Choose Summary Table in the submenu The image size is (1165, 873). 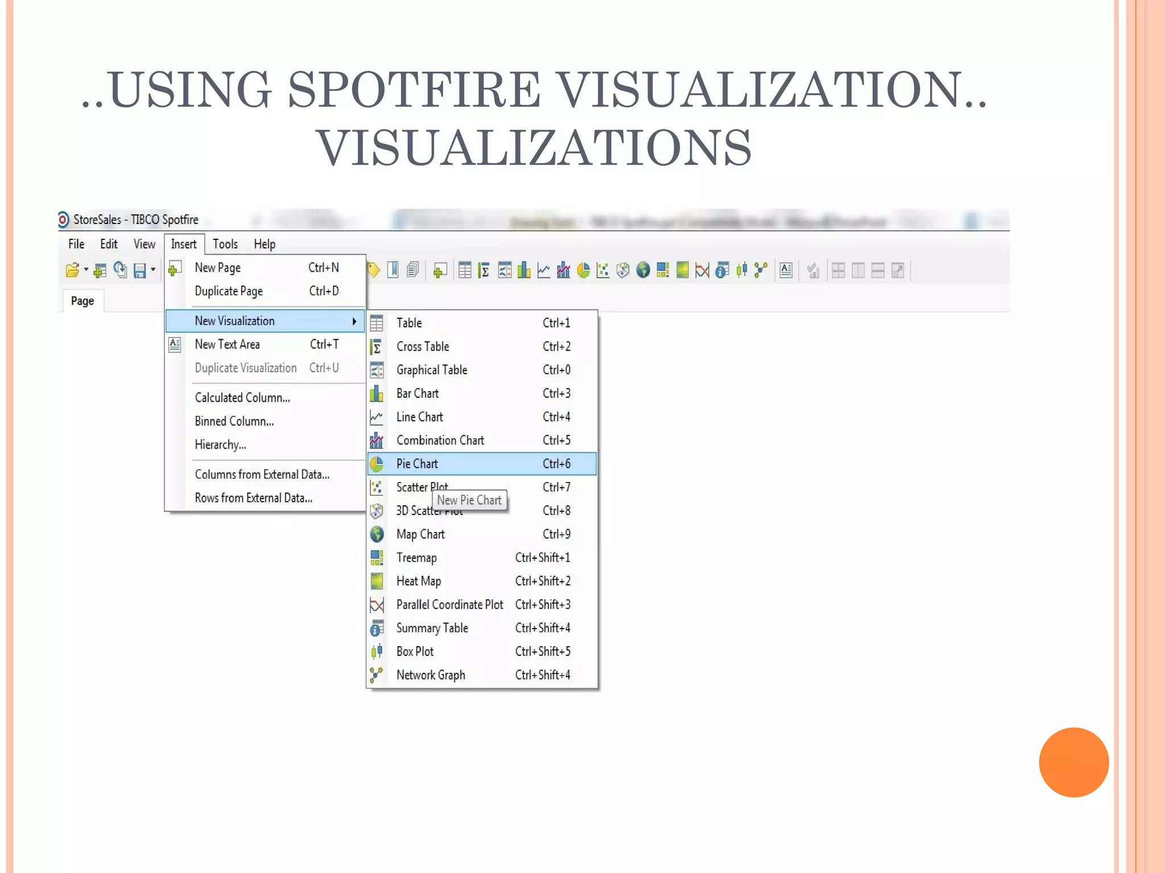coord(482,628)
